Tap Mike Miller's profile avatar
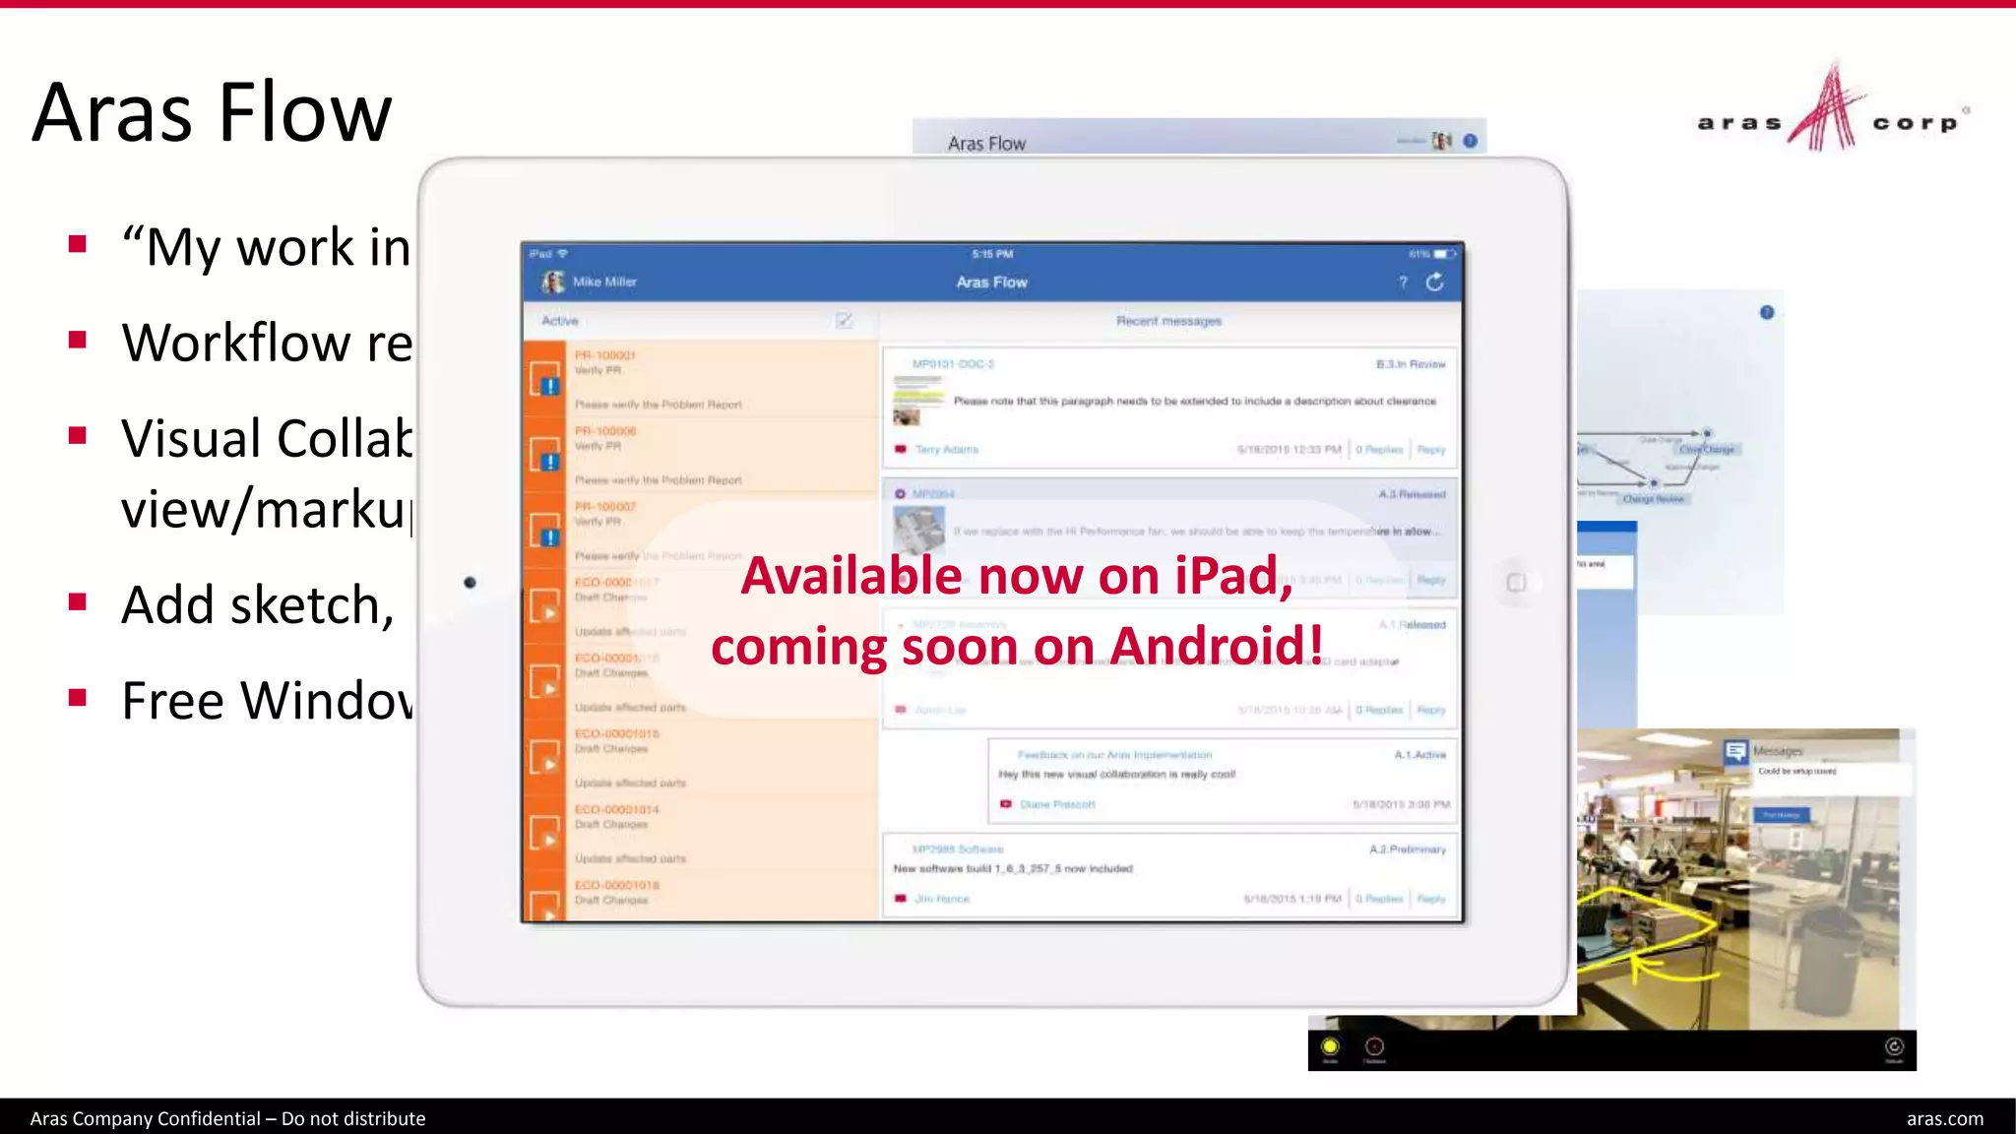2016x1134 pixels. point(553,283)
